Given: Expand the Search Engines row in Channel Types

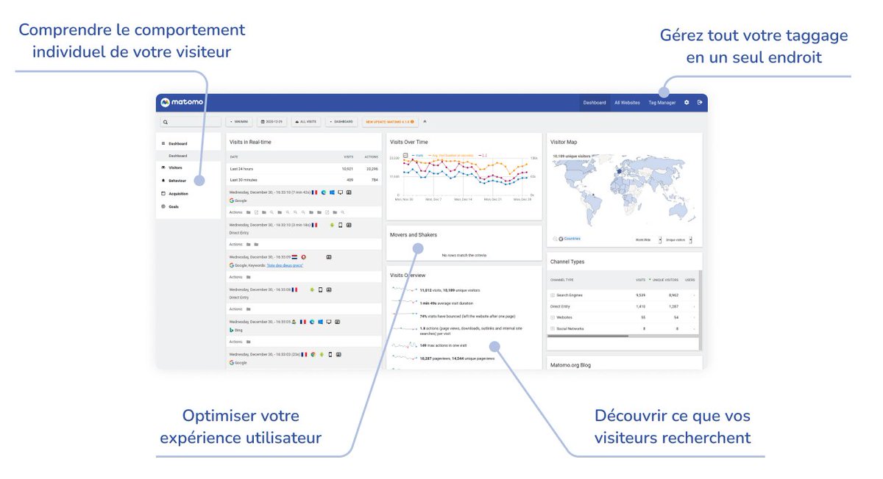Looking at the screenshot, I should (x=553, y=295).
